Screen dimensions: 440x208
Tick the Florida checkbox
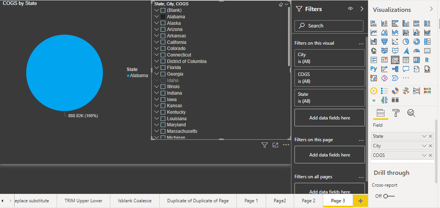pyautogui.click(x=163, y=68)
